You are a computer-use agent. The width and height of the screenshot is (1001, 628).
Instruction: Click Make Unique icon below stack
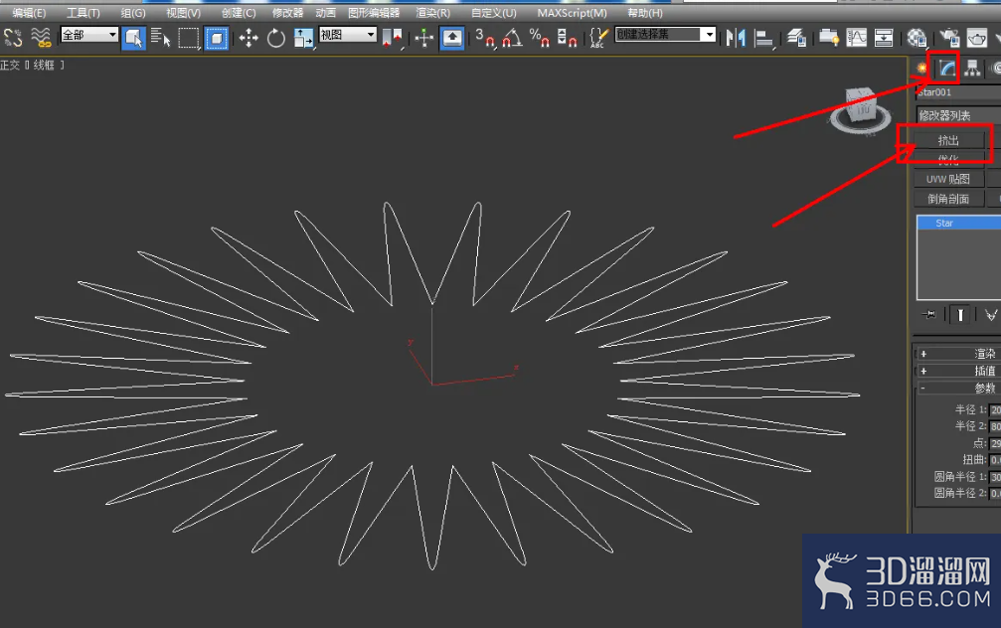coord(990,315)
